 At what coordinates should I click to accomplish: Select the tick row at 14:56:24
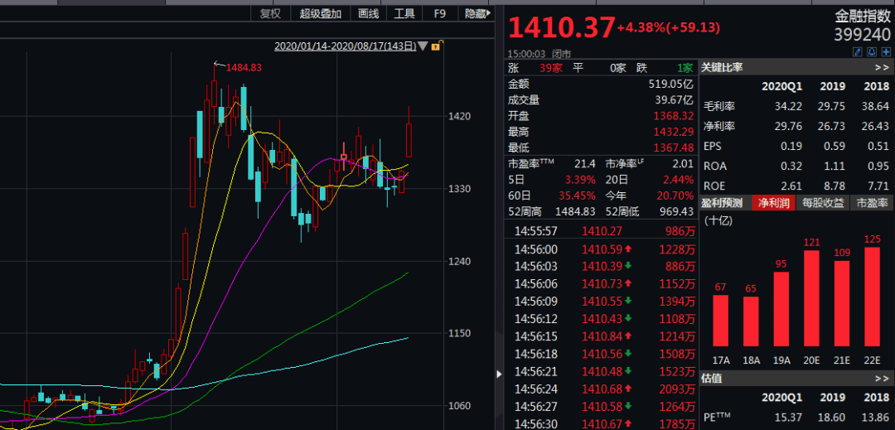click(x=602, y=389)
